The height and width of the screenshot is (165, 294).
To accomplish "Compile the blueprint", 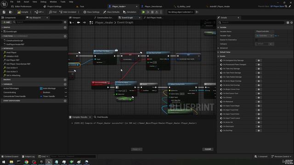I will click(x=23, y=12).
